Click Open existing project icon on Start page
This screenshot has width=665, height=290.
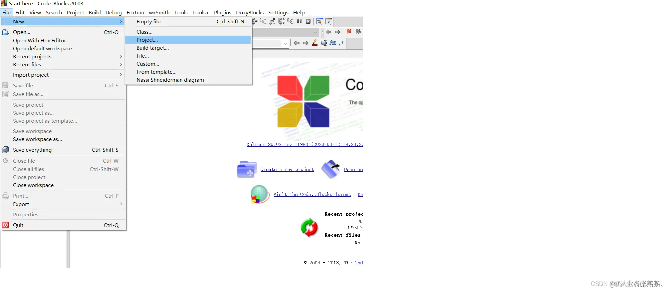(330, 169)
